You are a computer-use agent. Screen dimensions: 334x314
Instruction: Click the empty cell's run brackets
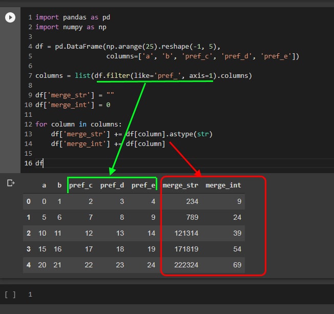coord(10,295)
